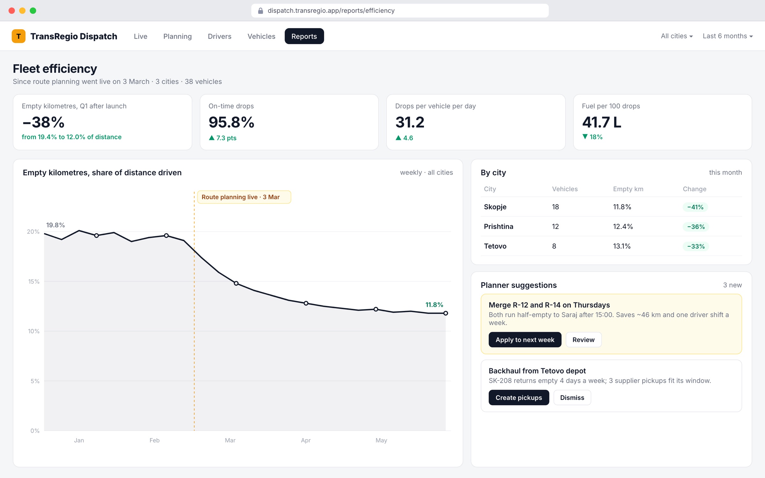765x478 pixels.
Task: Click Review on the merge suggestion
Action: pyautogui.click(x=583, y=340)
